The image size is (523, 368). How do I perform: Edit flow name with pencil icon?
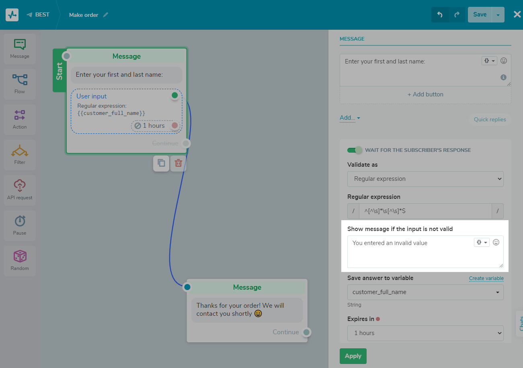(106, 15)
